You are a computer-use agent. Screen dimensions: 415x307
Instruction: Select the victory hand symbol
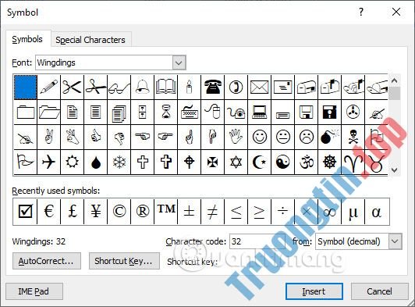(48, 137)
